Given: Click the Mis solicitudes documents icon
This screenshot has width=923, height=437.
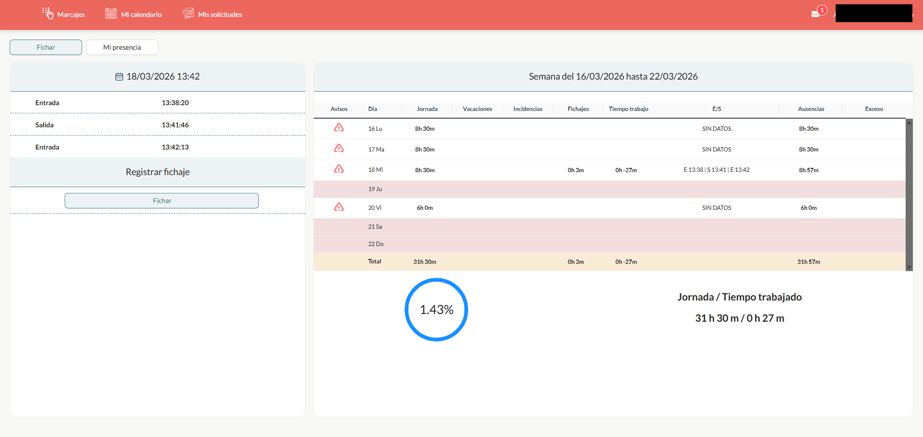Looking at the screenshot, I should 188,14.
